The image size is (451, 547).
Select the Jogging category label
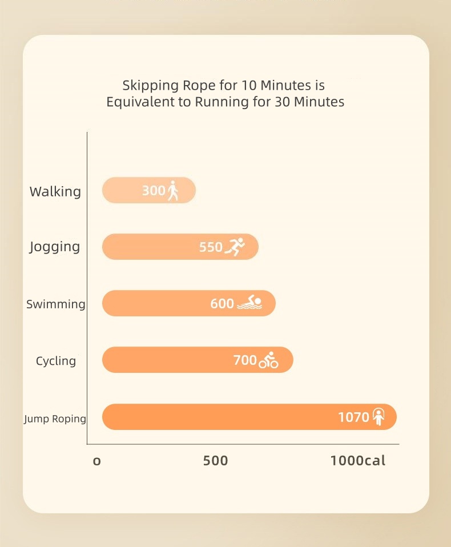click(55, 247)
